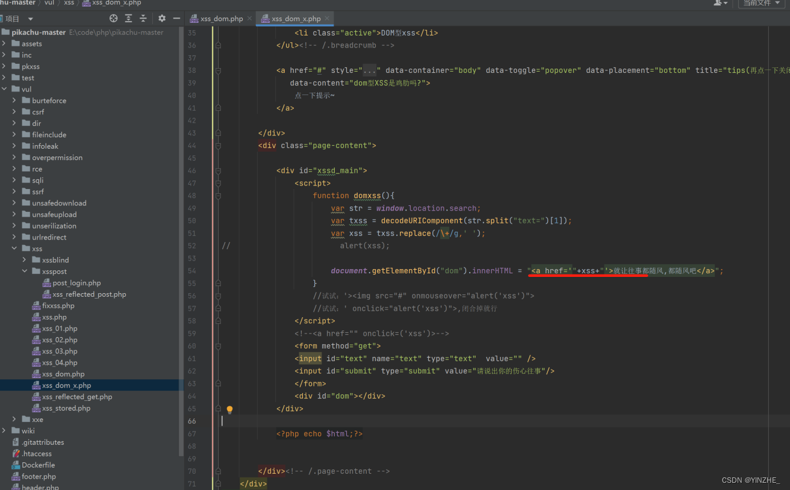Screen dimensions: 790x490
Task: Click the folder icon of burteforce
Action: pos(26,101)
